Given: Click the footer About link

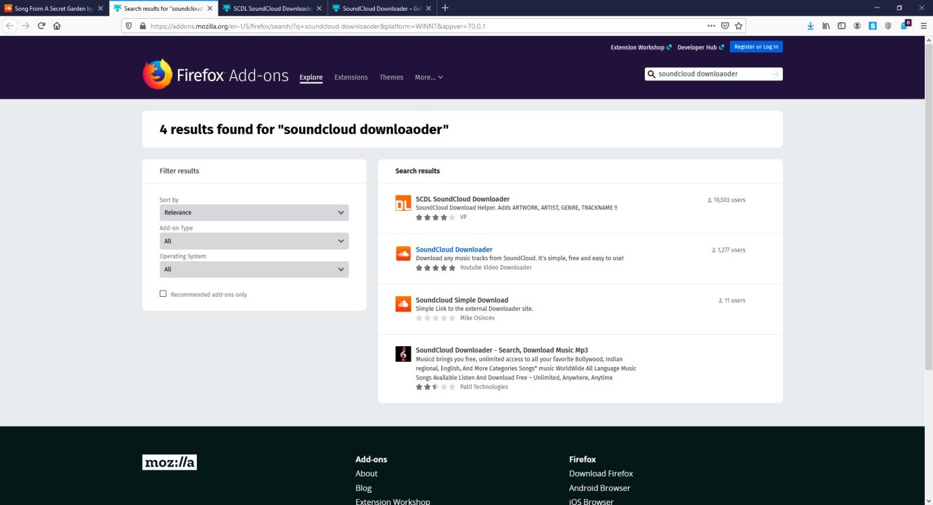Looking at the screenshot, I should tap(367, 473).
